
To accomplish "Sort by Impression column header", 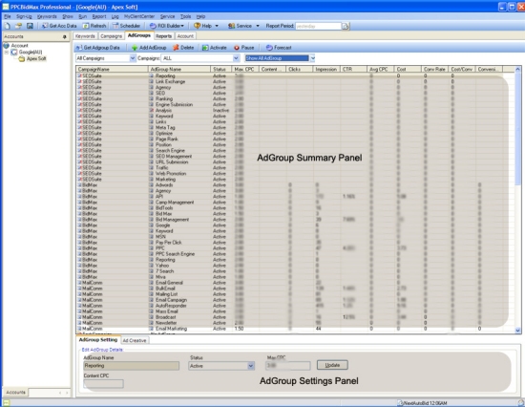I will point(326,69).
